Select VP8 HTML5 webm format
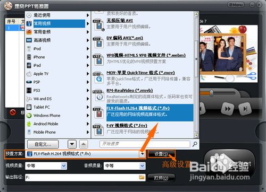Image resolution: width=266 pixels, height=192 pixels. [x=146, y=55]
